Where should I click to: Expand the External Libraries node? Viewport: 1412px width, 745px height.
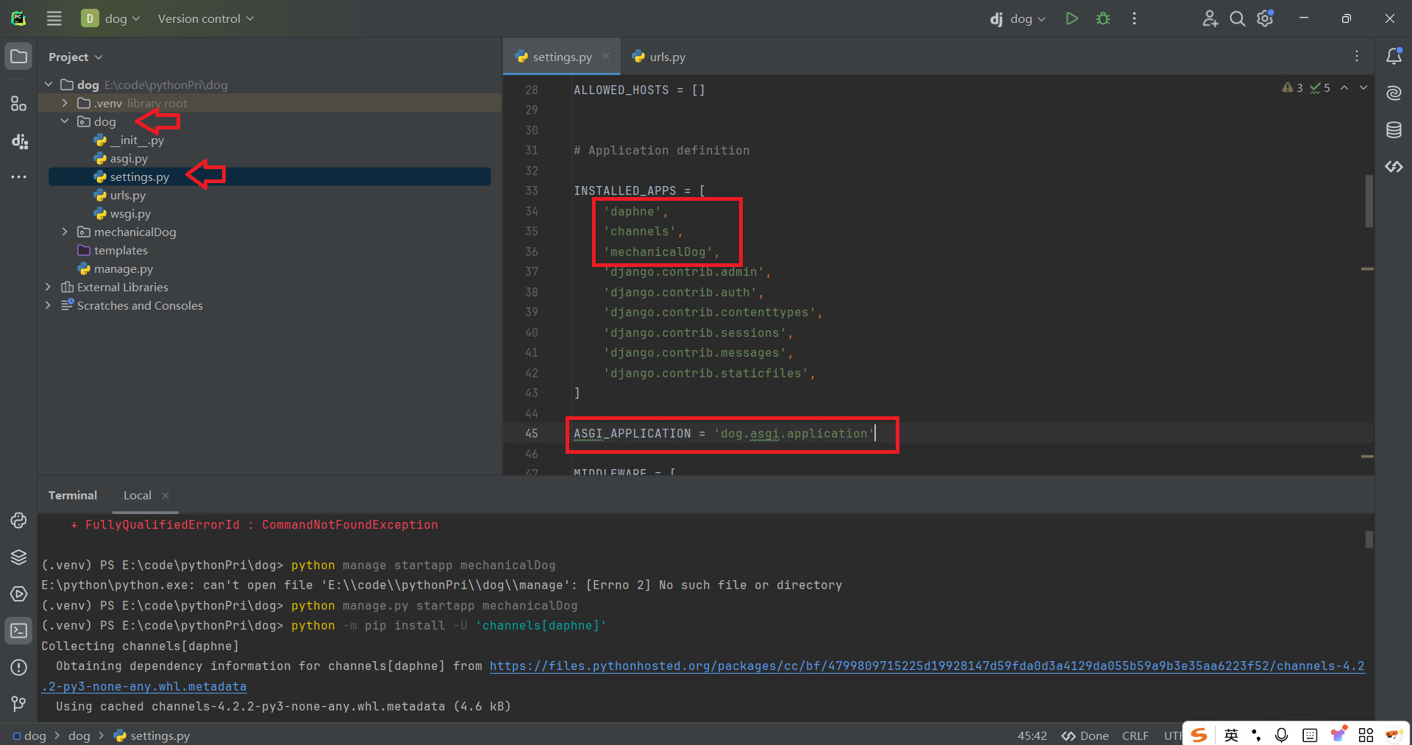(48, 287)
